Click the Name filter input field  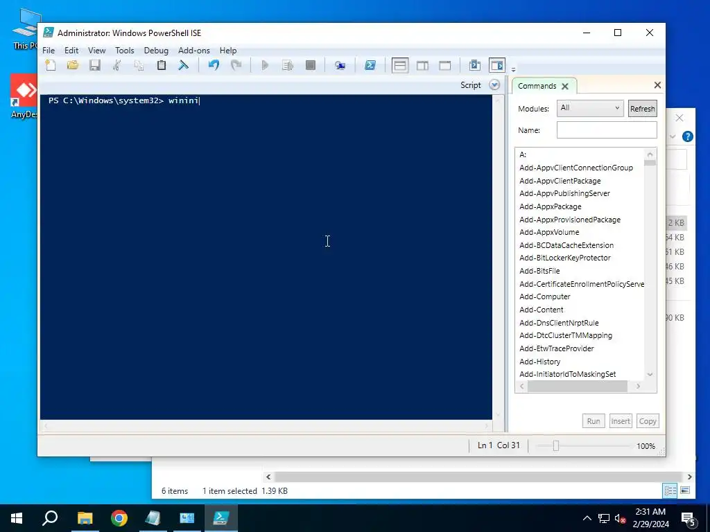coord(607,130)
